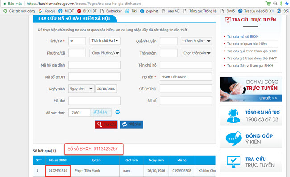The image size is (290, 177).
Task: Open the shopping cart extension icon
Action: [x=268, y=3]
